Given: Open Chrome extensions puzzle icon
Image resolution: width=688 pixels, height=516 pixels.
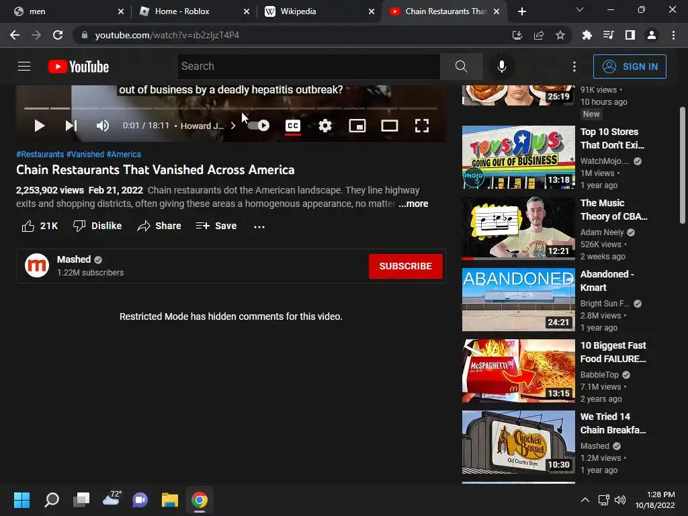Looking at the screenshot, I should 587,35.
